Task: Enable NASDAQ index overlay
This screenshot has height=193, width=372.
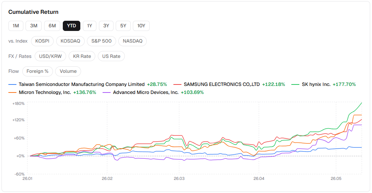Action: pos(133,41)
